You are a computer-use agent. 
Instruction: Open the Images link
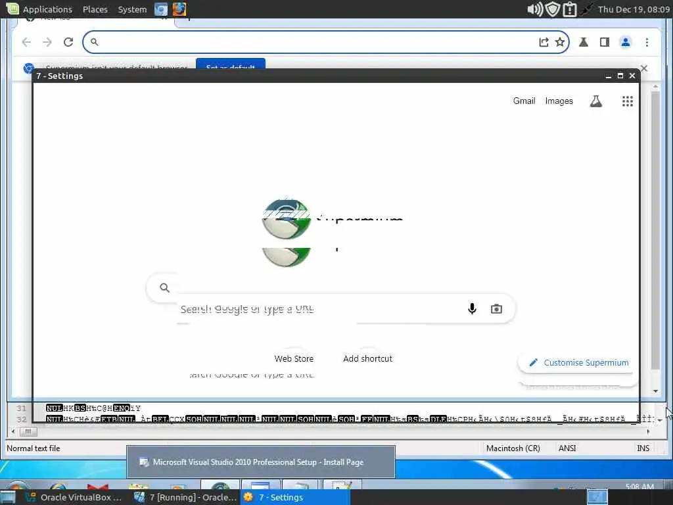coord(559,101)
